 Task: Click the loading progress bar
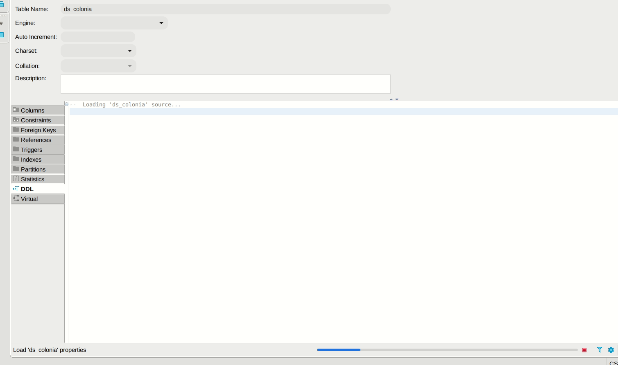(x=446, y=350)
